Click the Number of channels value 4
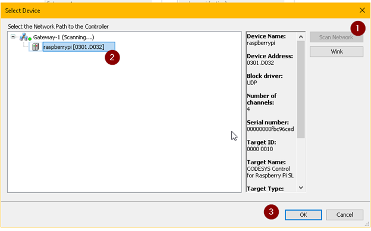 [249, 109]
